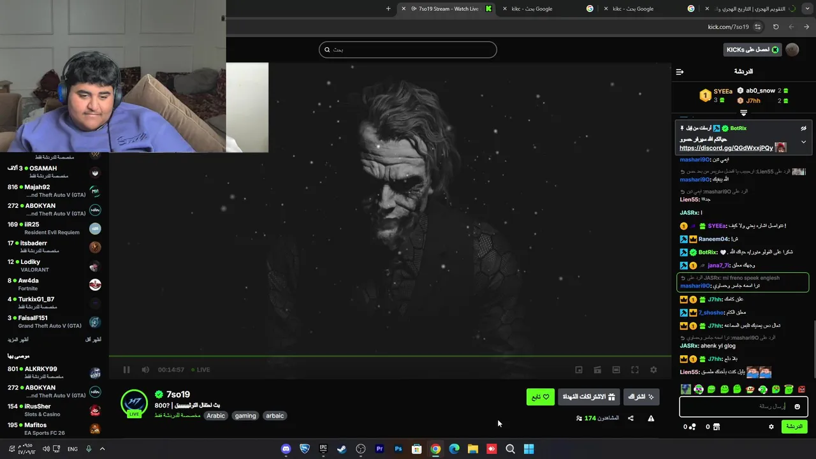Viewport: 816px width, 459px height.
Task: Pause the live stream playback
Action: [126, 370]
